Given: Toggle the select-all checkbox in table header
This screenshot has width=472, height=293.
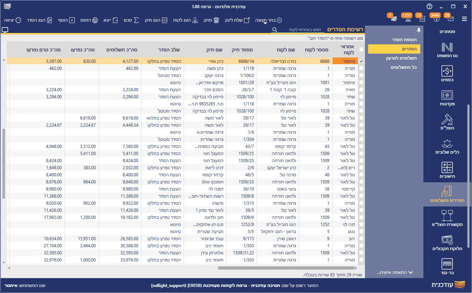Looking at the screenshot, I should [361, 49].
